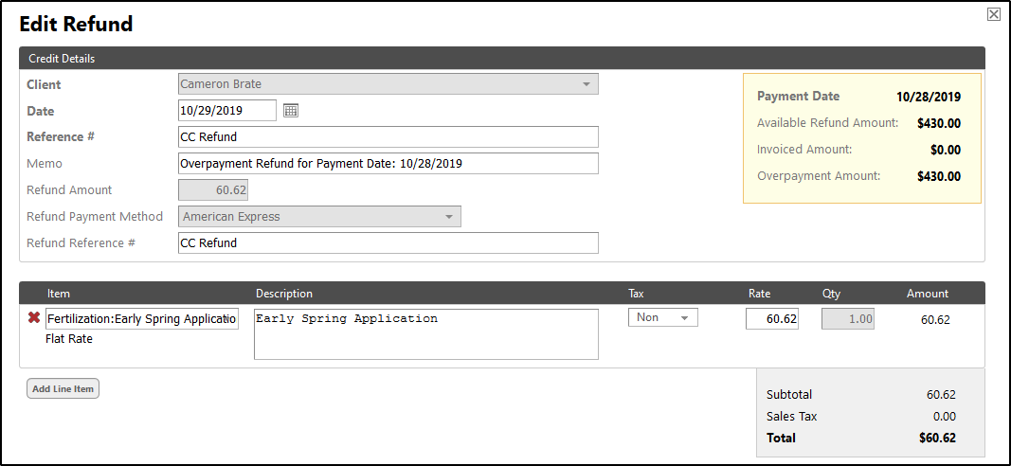1011x466 pixels.
Task: Click the Qty field
Action: pyautogui.click(x=848, y=319)
